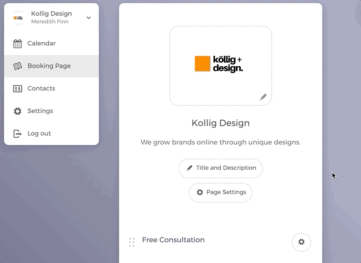
Task: Click the Booking Page open-book icon
Action: [18, 66]
